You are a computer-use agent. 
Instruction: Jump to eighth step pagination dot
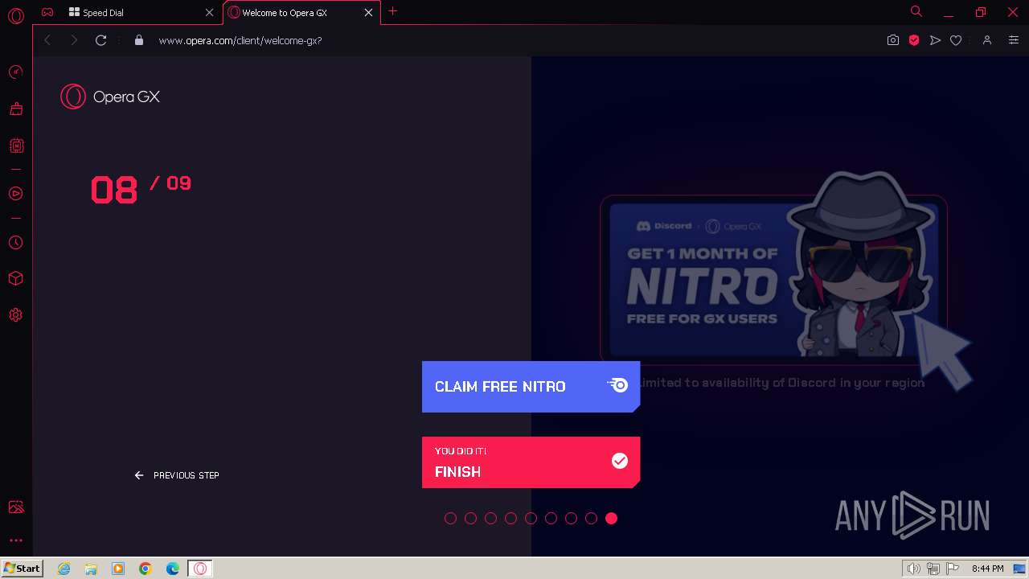pos(591,519)
